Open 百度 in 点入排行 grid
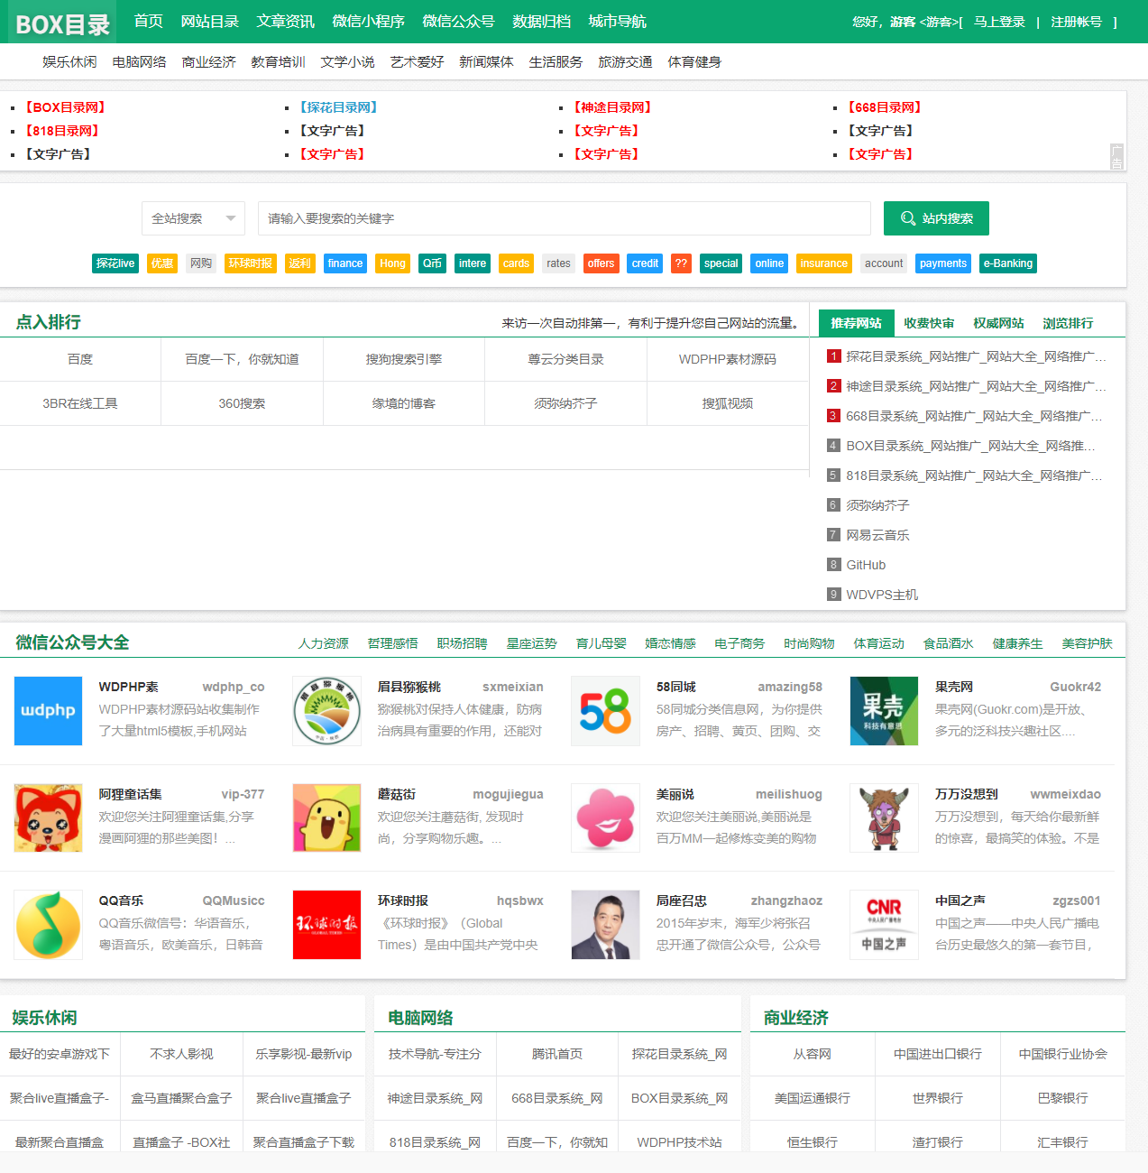The width and height of the screenshot is (1148, 1173). pos(80,359)
